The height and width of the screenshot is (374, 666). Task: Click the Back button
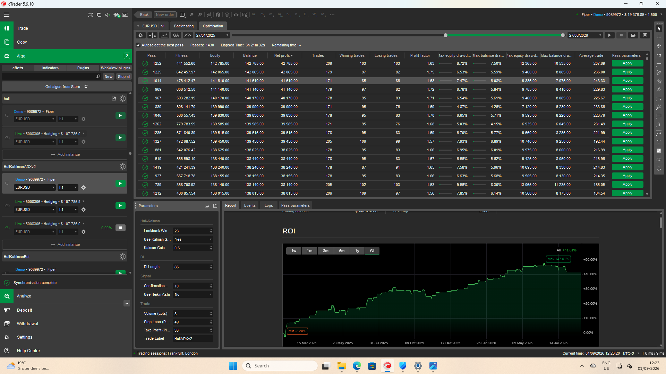tap(143, 15)
